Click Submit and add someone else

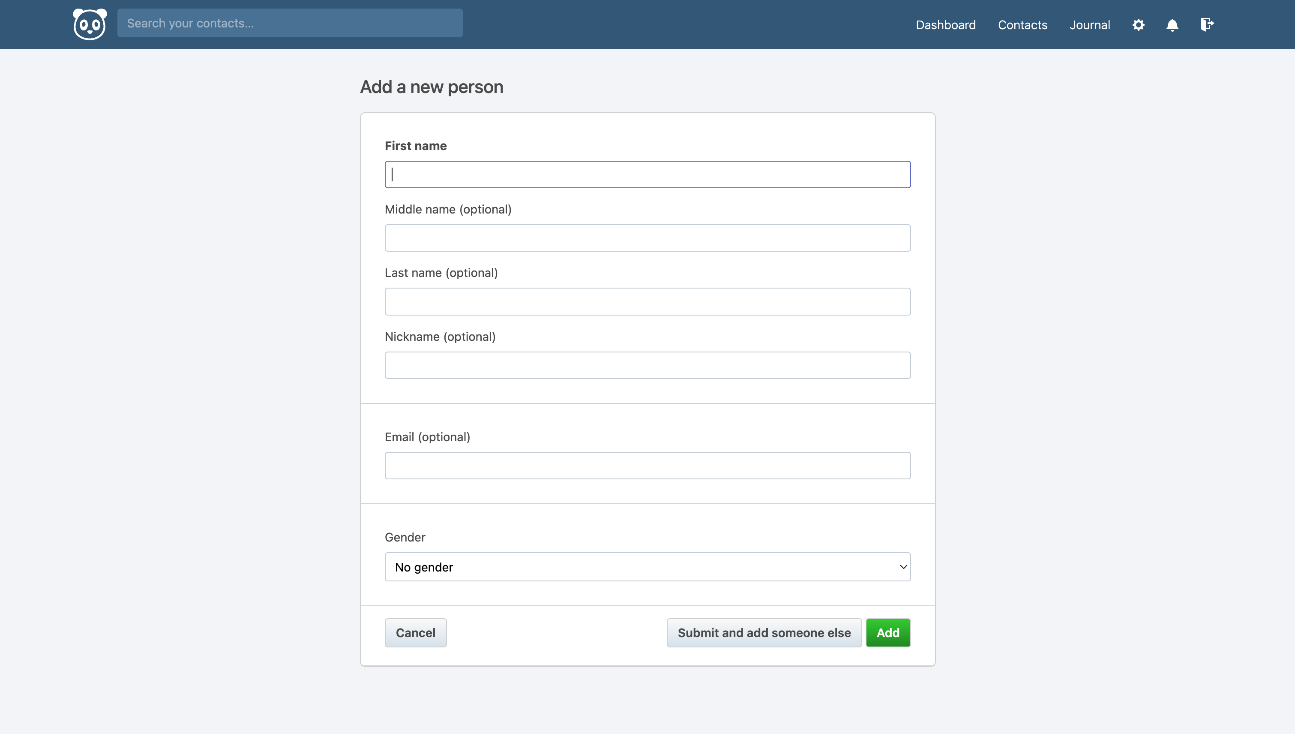tap(764, 632)
